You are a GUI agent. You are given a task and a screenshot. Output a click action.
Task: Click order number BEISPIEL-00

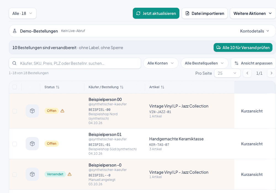pos(99,110)
